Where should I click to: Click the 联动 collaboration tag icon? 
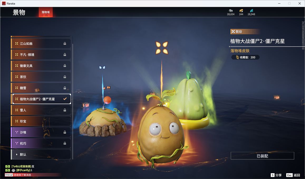(233, 32)
